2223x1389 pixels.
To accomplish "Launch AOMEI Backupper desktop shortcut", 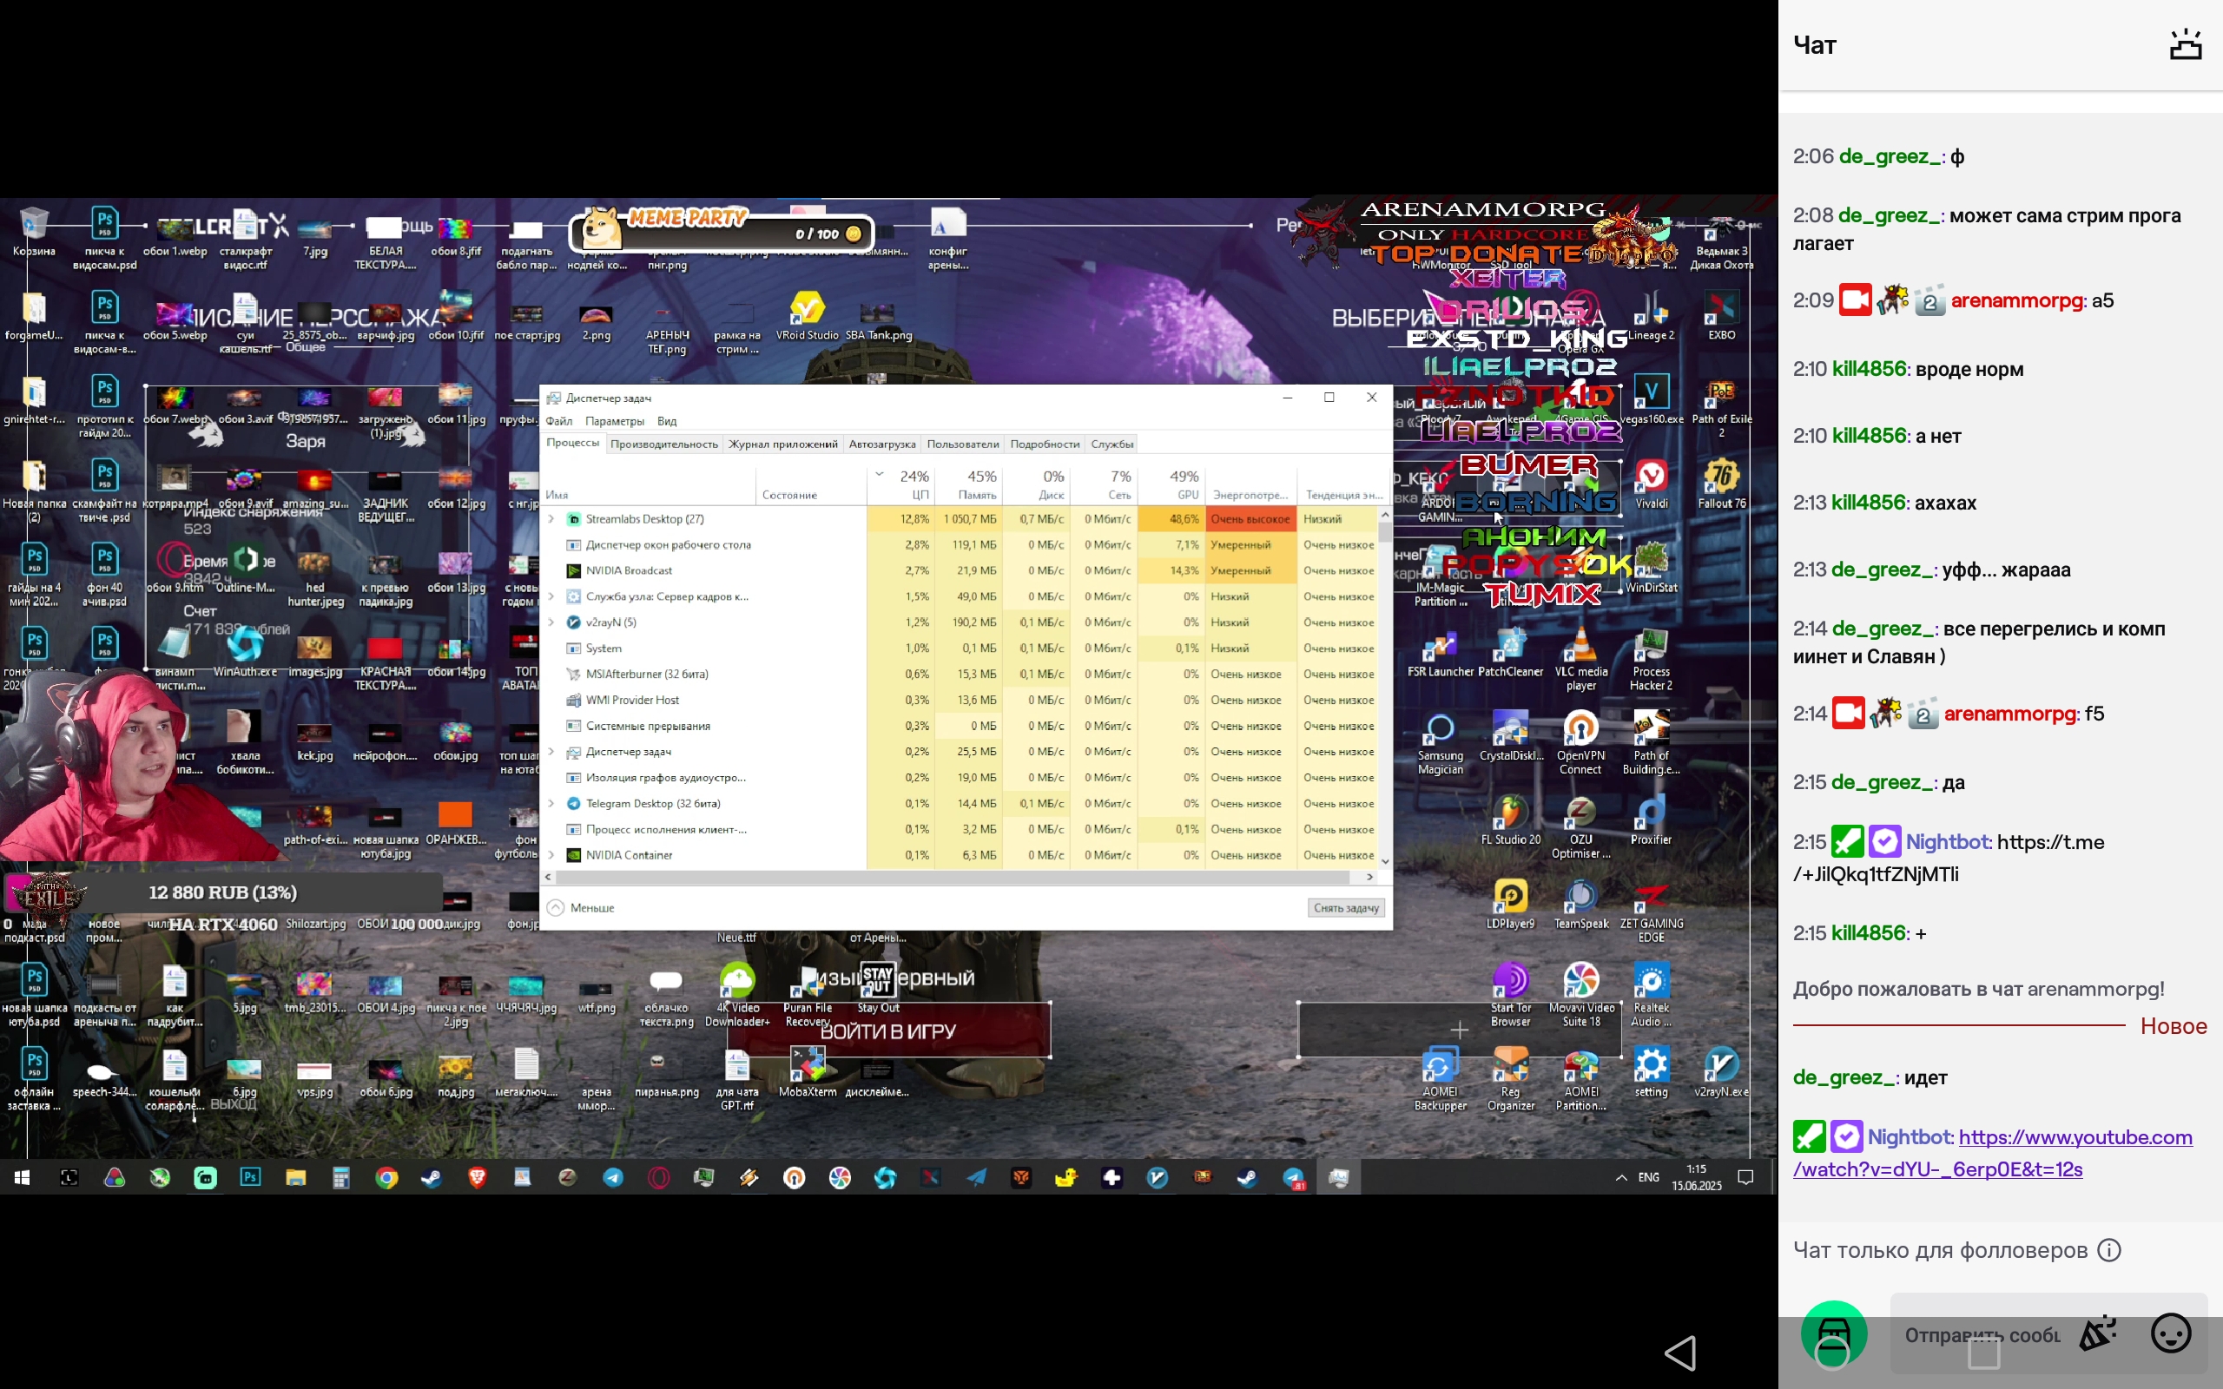I will [1440, 1078].
